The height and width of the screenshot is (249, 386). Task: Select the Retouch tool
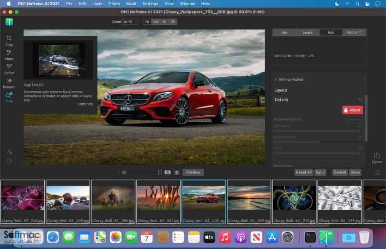[9, 83]
